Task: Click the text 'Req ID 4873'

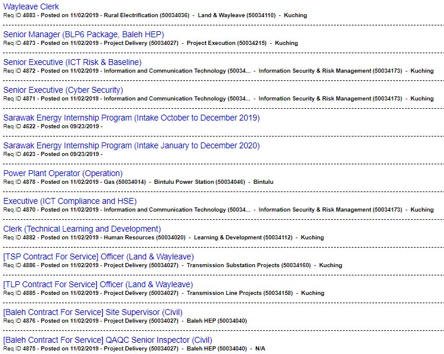Action: click(20, 43)
